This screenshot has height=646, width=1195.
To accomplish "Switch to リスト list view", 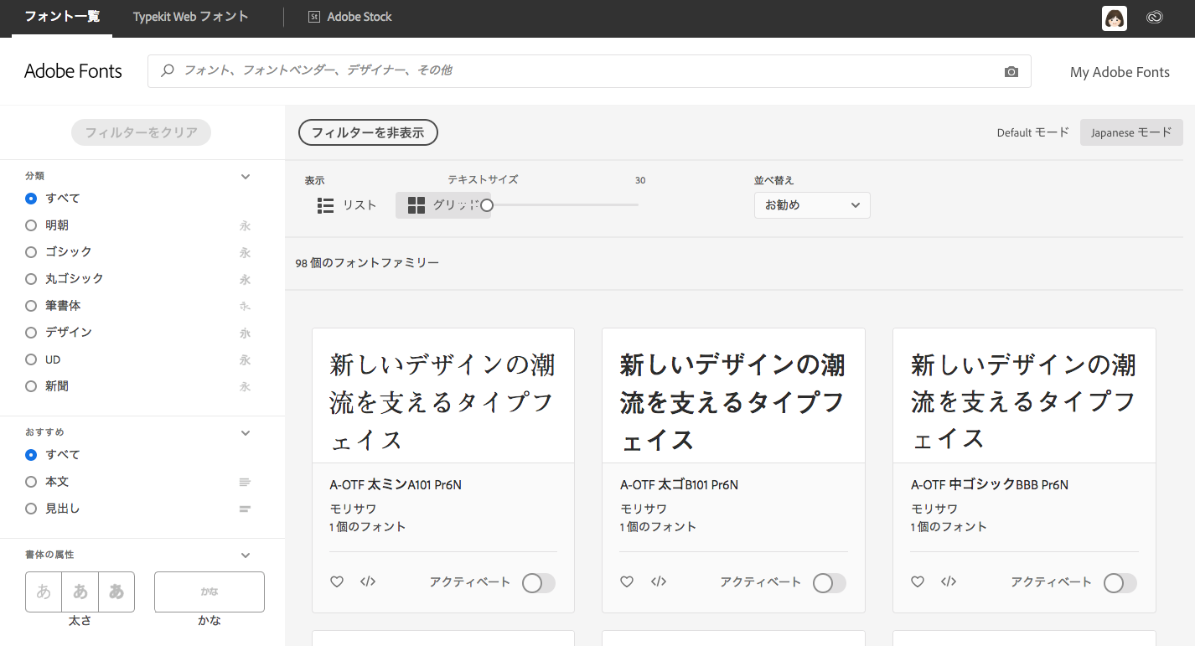I will tap(347, 205).
